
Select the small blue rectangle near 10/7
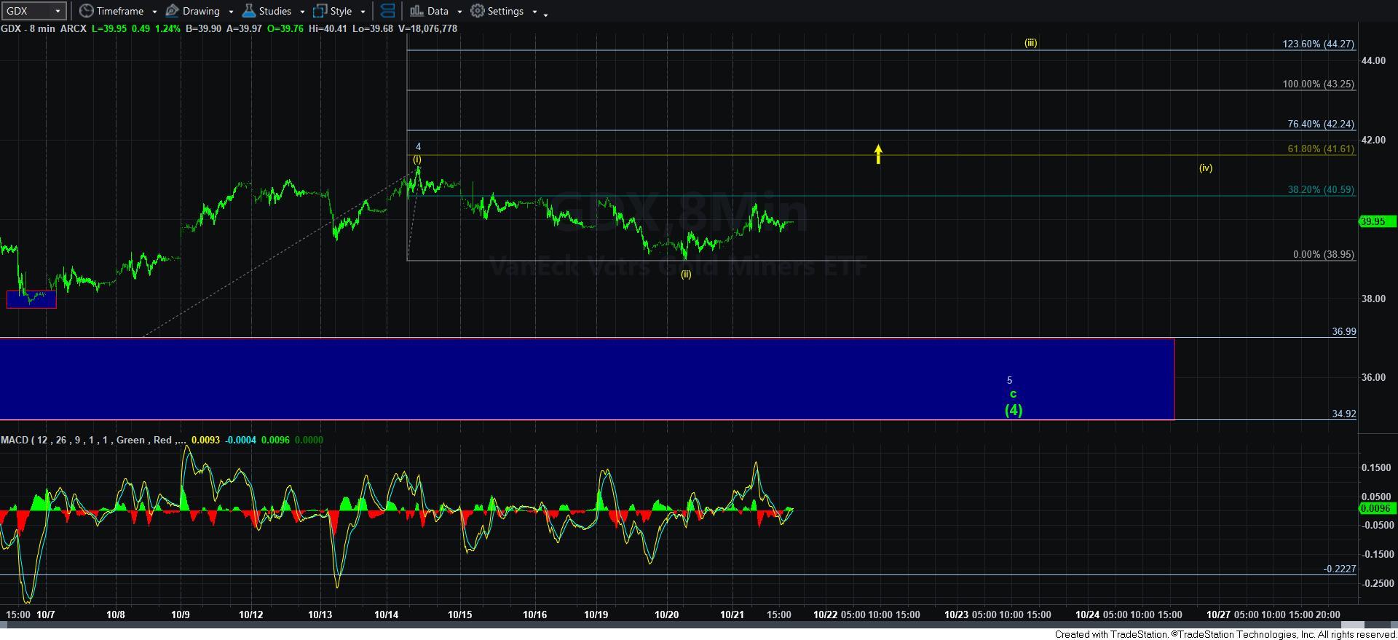[x=31, y=299]
